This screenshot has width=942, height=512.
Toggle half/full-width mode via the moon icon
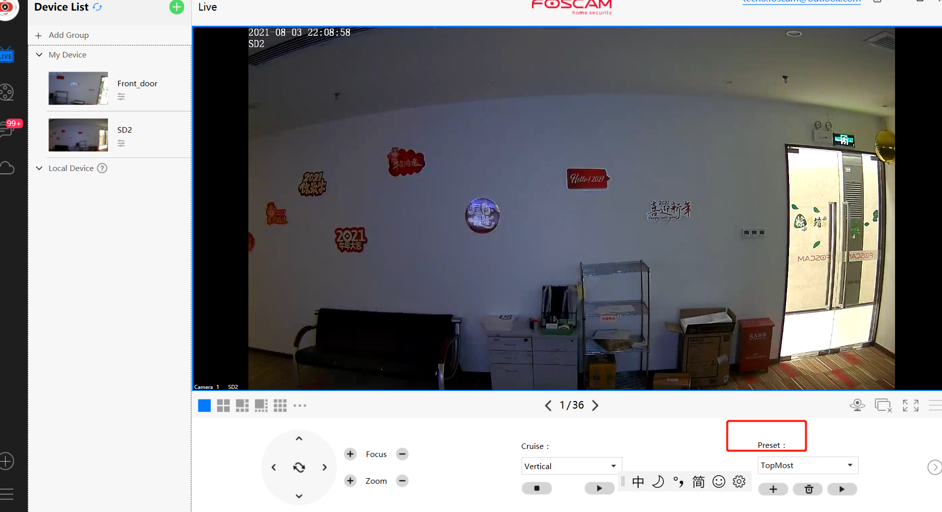(x=658, y=481)
